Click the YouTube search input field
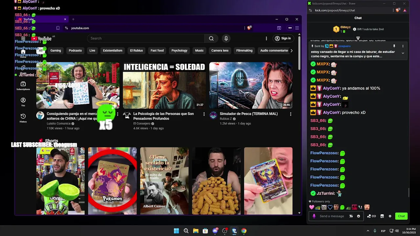The image size is (420, 236). (146, 38)
